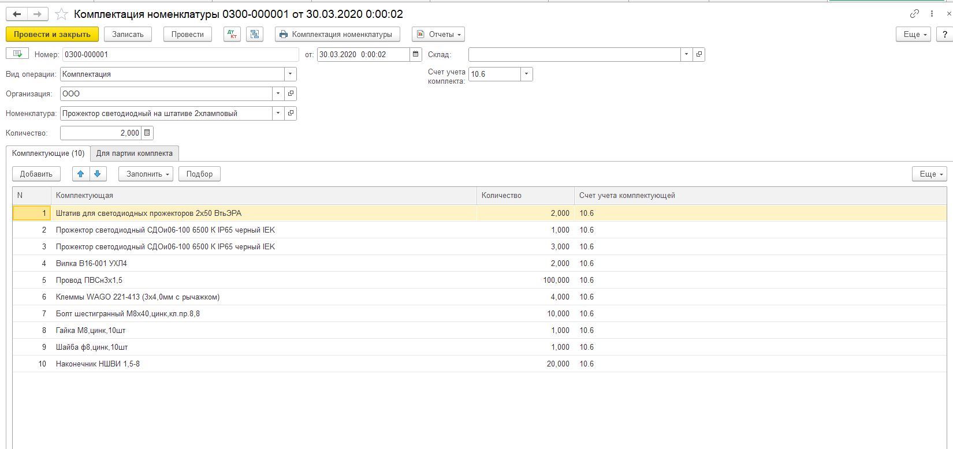This screenshot has height=449, width=953.
Task: Go back with the left arrow button
Action: tap(17, 14)
